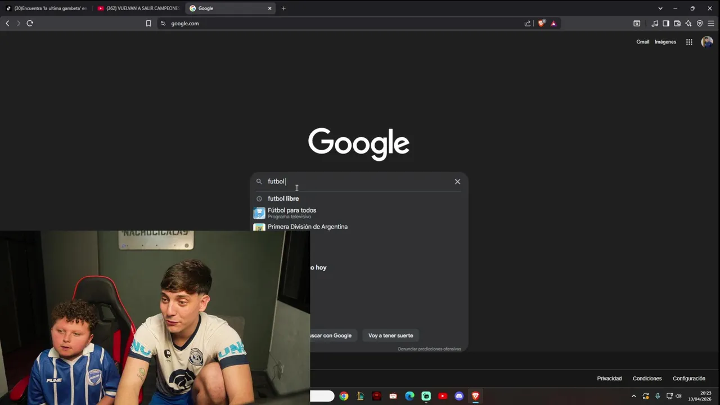Screen dimensions: 720x405
Task: Toggle the browser sidebar panel icon
Action: tap(666, 24)
